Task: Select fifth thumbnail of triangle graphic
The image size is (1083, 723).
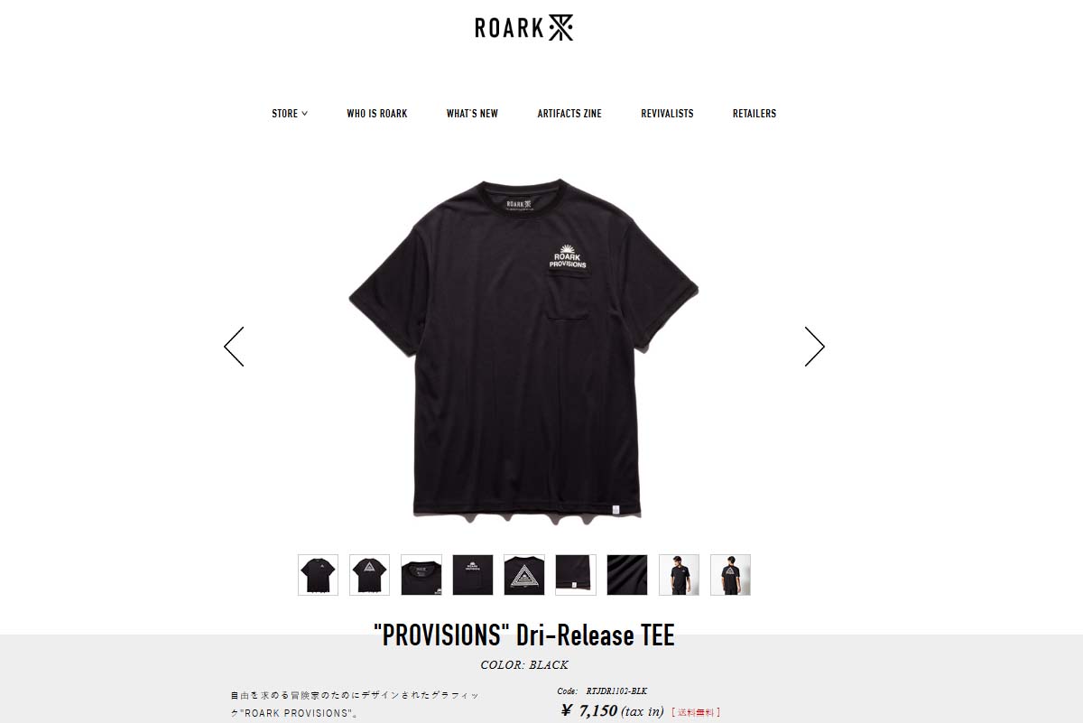Action: point(524,575)
